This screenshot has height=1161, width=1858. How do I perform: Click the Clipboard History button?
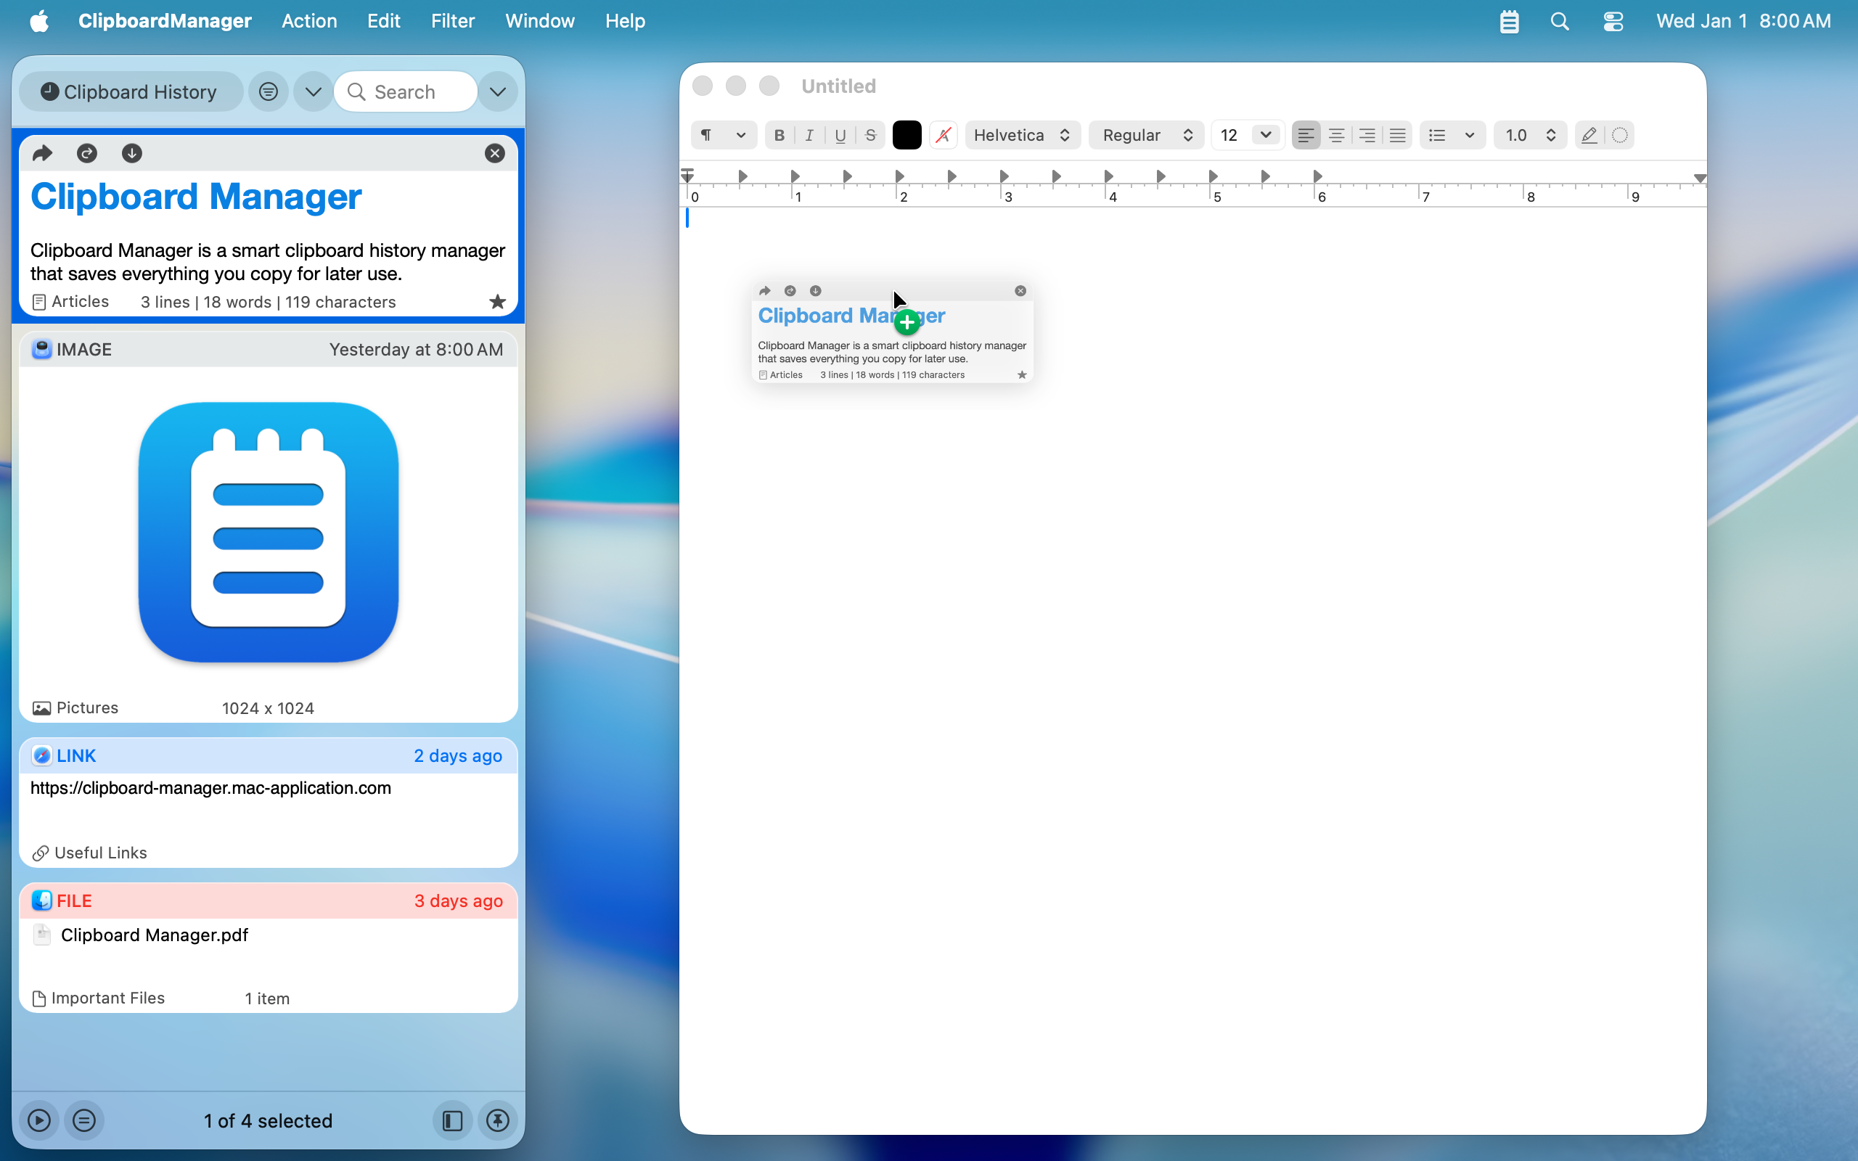tap(130, 92)
